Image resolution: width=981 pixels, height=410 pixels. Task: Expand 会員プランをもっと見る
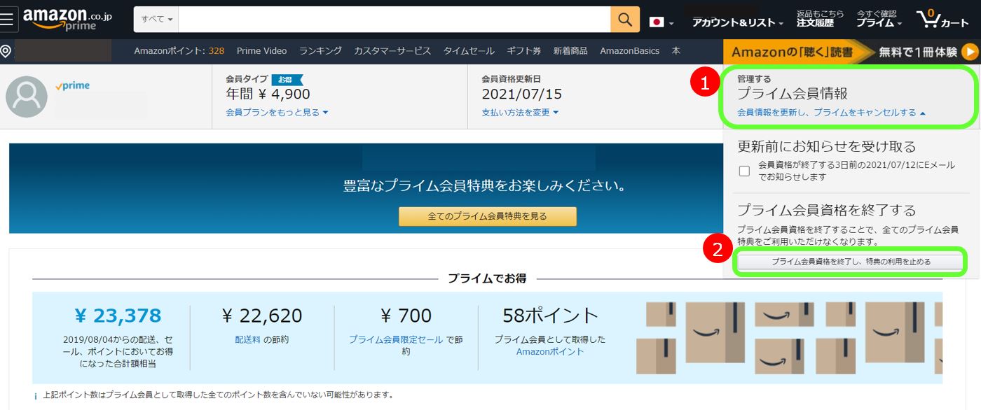point(277,113)
